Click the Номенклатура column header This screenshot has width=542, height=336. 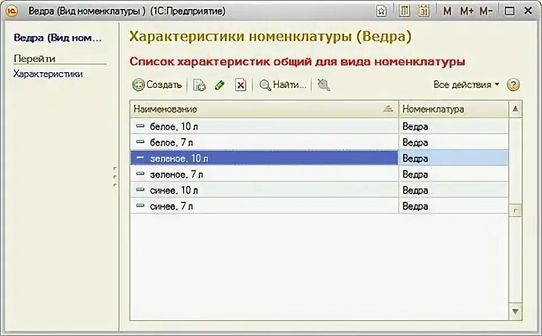[453, 109]
